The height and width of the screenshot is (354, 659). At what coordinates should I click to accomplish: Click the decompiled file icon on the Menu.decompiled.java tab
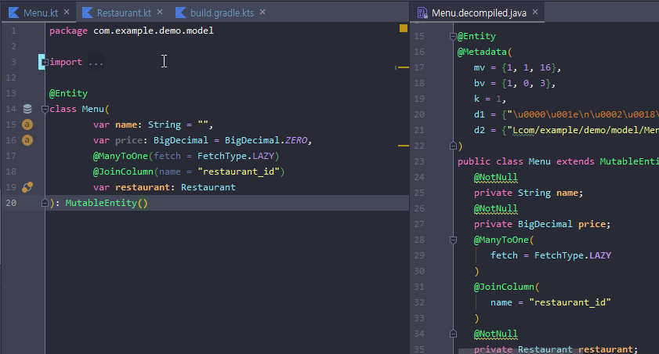click(422, 13)
